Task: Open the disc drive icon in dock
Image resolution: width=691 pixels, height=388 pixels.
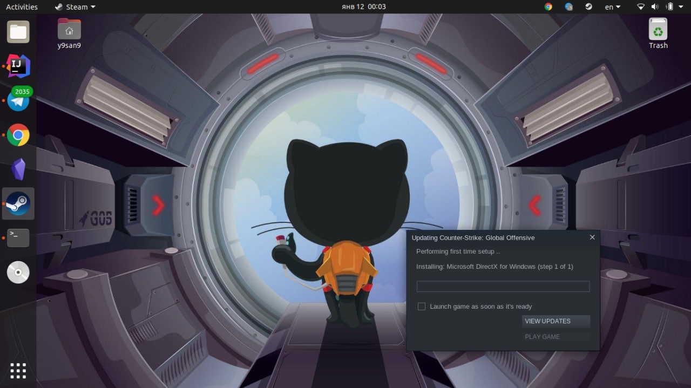Action: point(18,273)
